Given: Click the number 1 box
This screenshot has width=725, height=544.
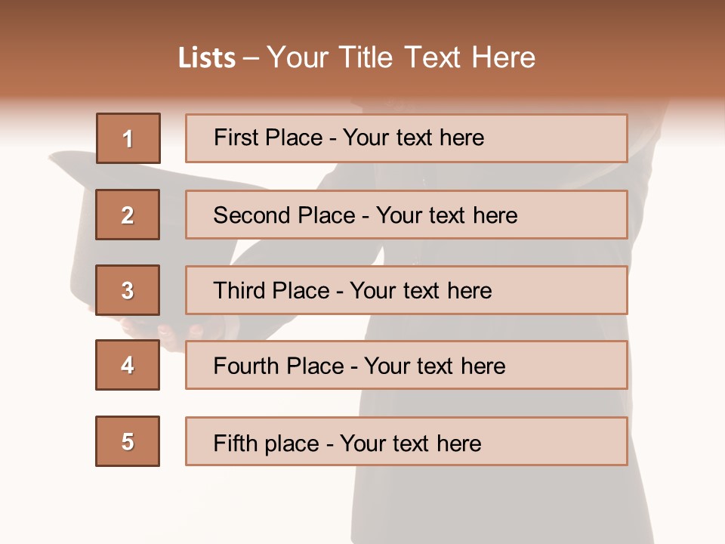Looking at the screenshot, I should tap(128, 138).
